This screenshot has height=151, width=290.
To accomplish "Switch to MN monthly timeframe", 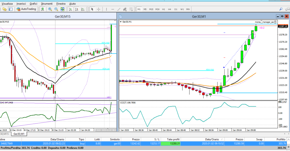I will point(188,9).
